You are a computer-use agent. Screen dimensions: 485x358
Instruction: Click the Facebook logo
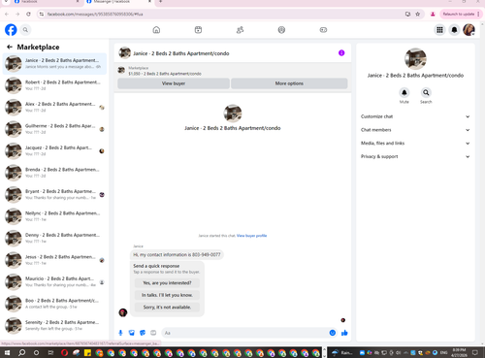11,30
